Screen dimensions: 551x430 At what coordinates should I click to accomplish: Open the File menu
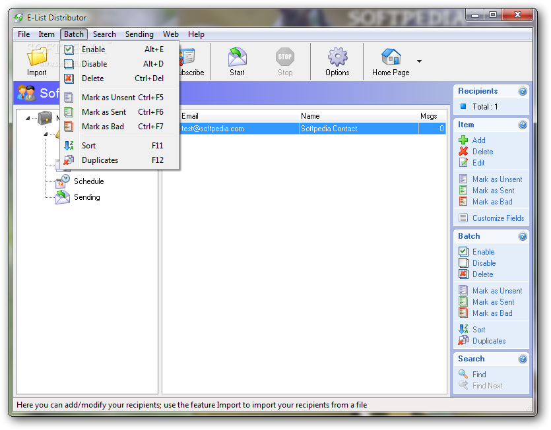tap(24, 34)
